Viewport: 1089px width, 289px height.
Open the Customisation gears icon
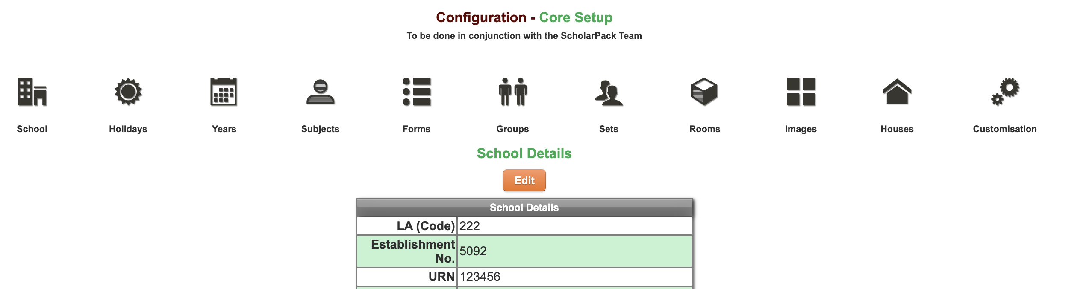click(1005, 92)
